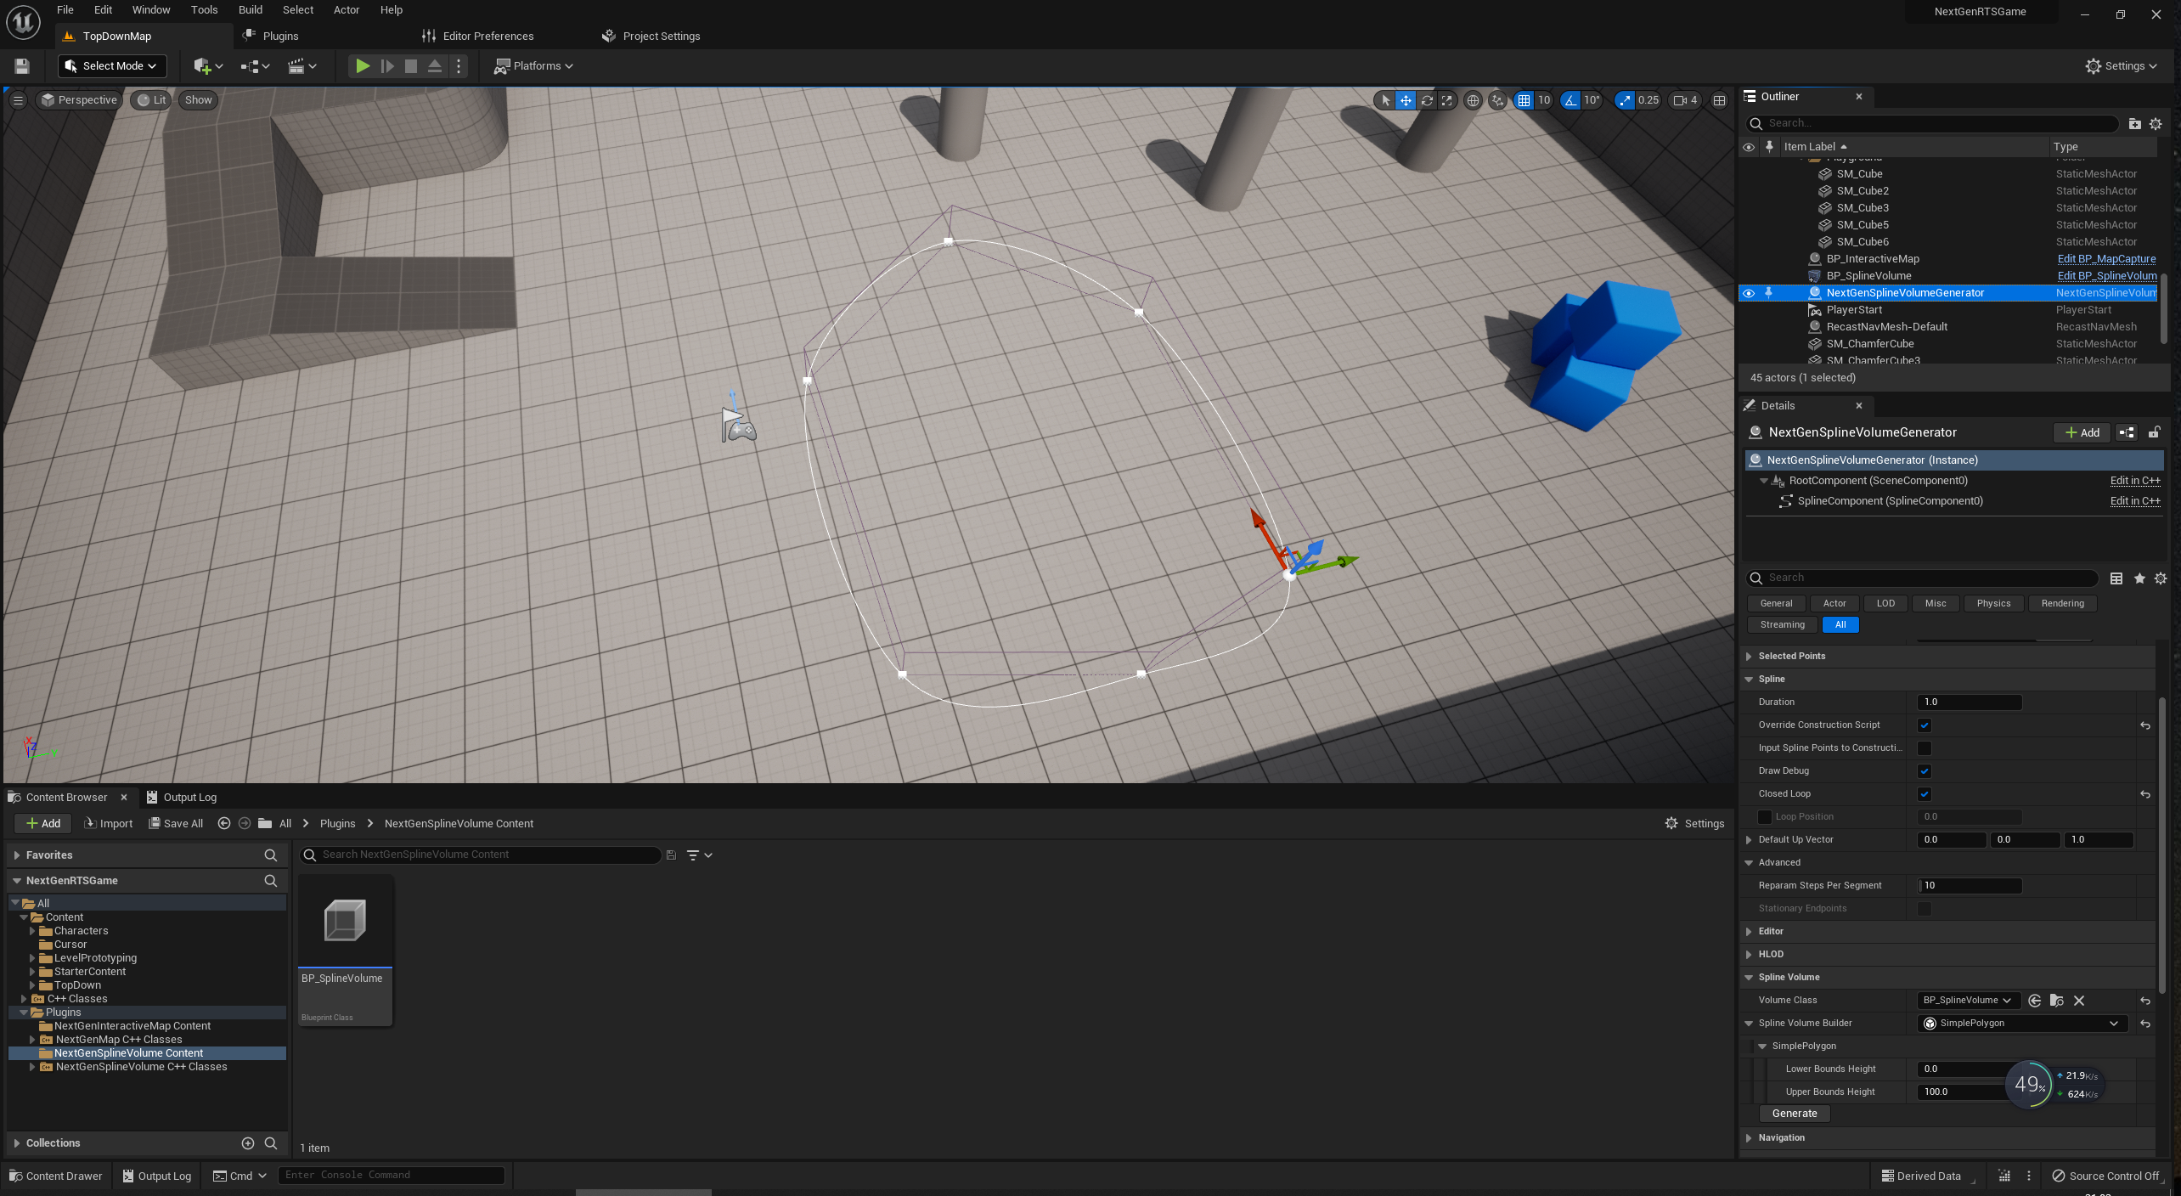Open viewport options hamburger menu
2181x1196 pixels.
click(x=18, y=100)
